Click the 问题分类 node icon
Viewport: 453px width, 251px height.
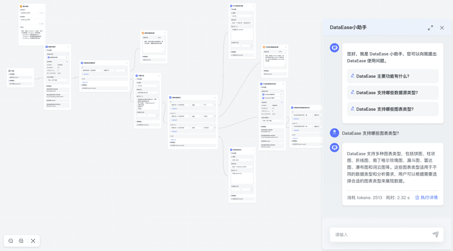[x=137, y=76]
